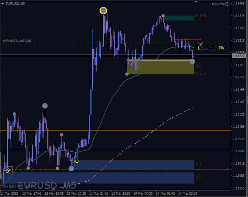
Task: Click the green dot at the yellow zone's left corner
Action: click(x=127, y=74)
